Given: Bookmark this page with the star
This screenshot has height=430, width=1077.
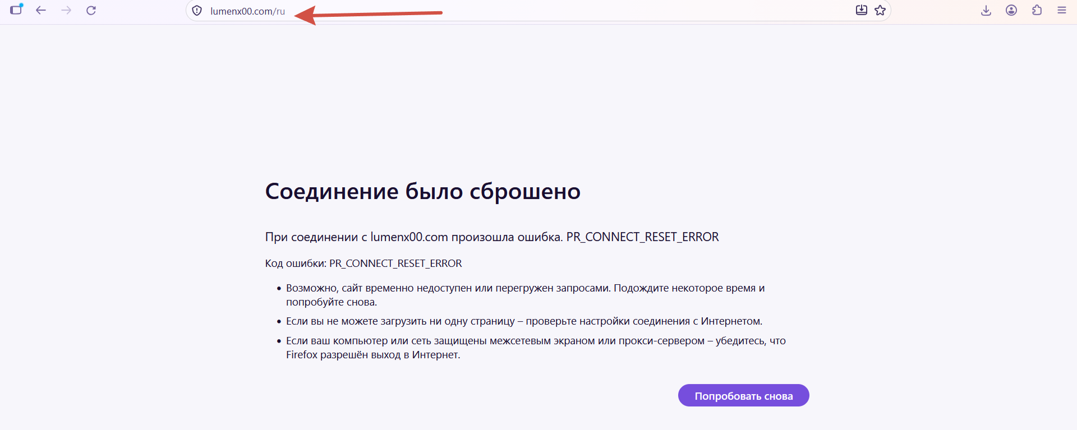Looking at the screenshot, I should coord(880,10).
